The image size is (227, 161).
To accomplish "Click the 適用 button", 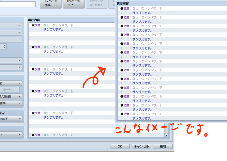I will (x=163, y=146).
